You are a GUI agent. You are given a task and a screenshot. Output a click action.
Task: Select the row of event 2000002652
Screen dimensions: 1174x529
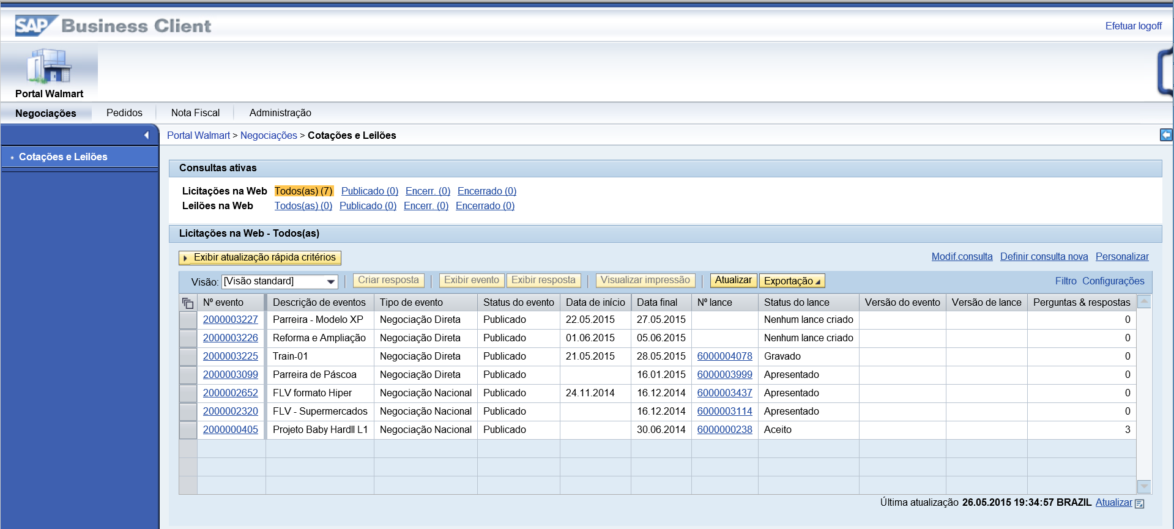tap(188, 393)
